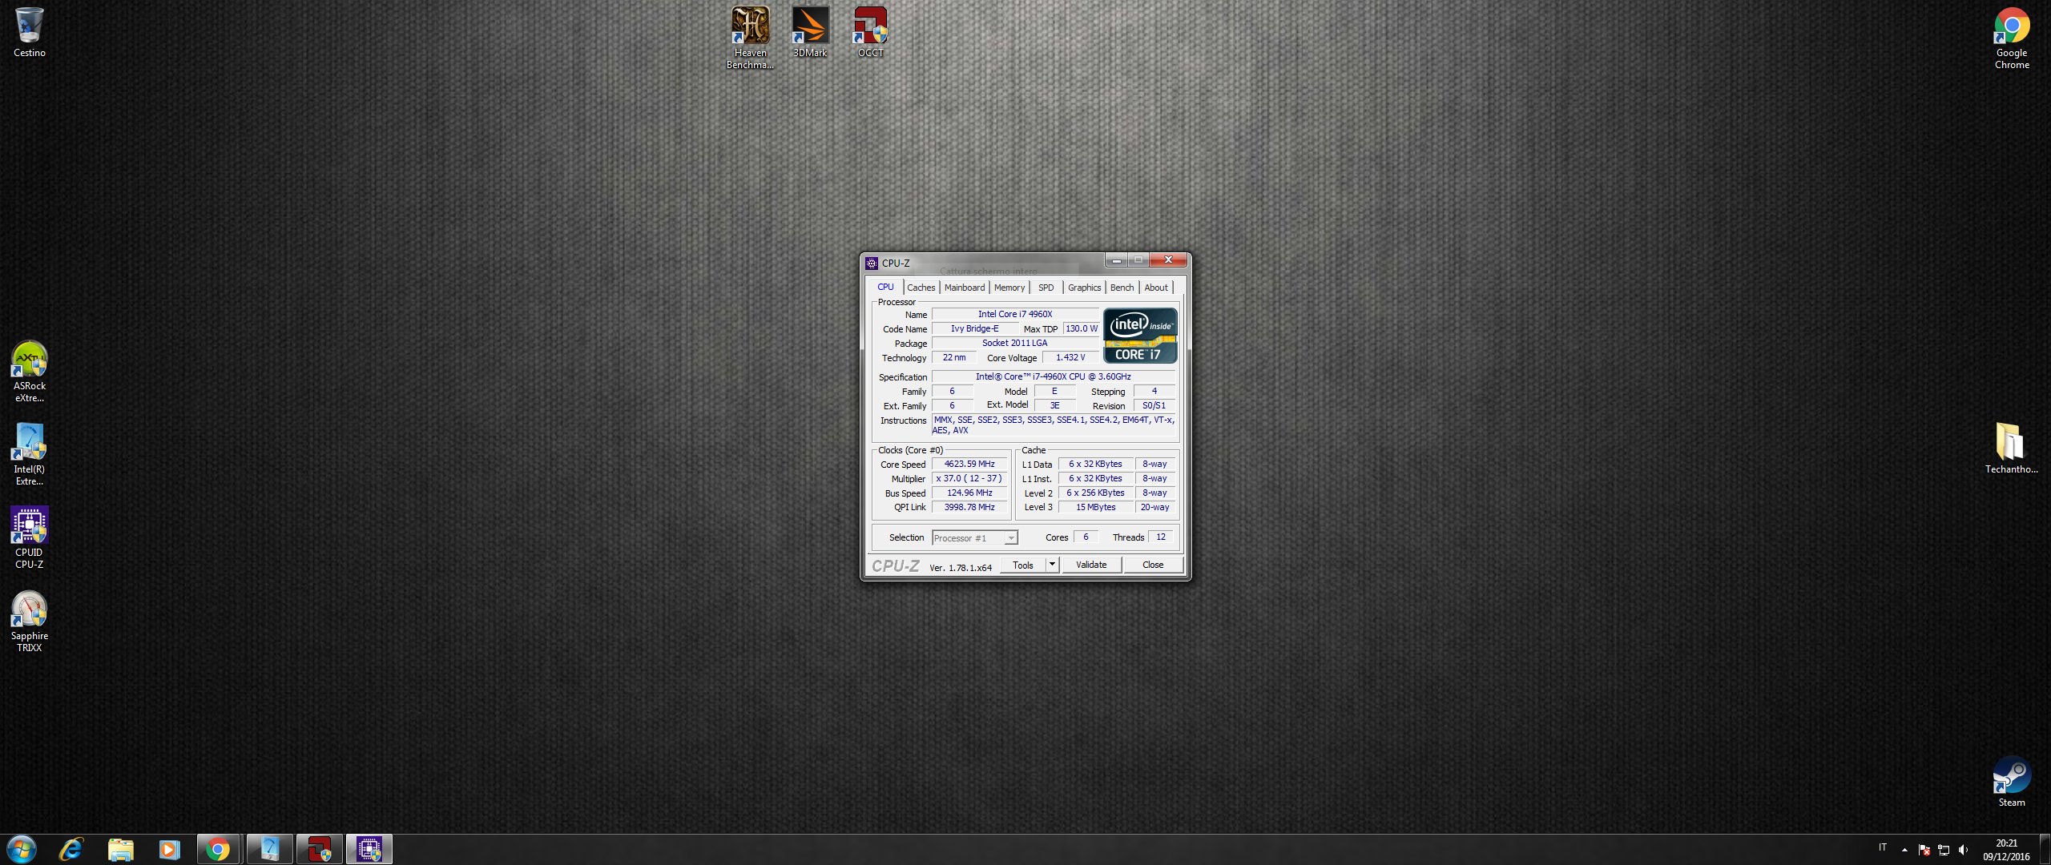Switch to Chrome in the taskbar
2051x865 pixels.
coord(218,849)
